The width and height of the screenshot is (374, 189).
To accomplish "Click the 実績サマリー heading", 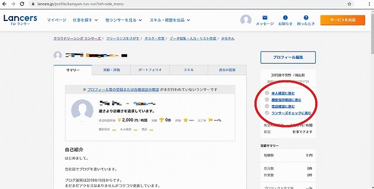I will pos(269,145).
